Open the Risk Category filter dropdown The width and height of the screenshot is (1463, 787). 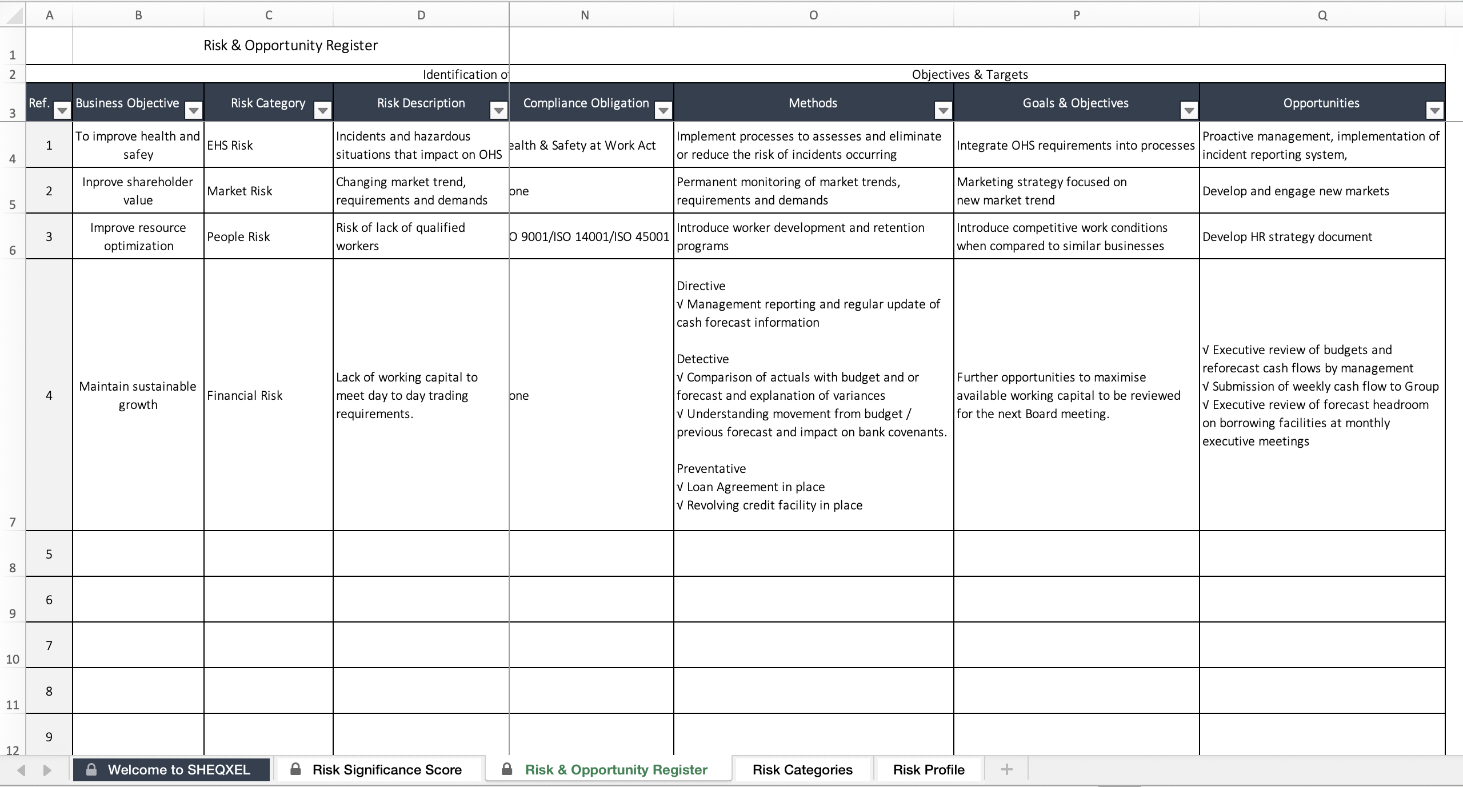pos(323,110)
